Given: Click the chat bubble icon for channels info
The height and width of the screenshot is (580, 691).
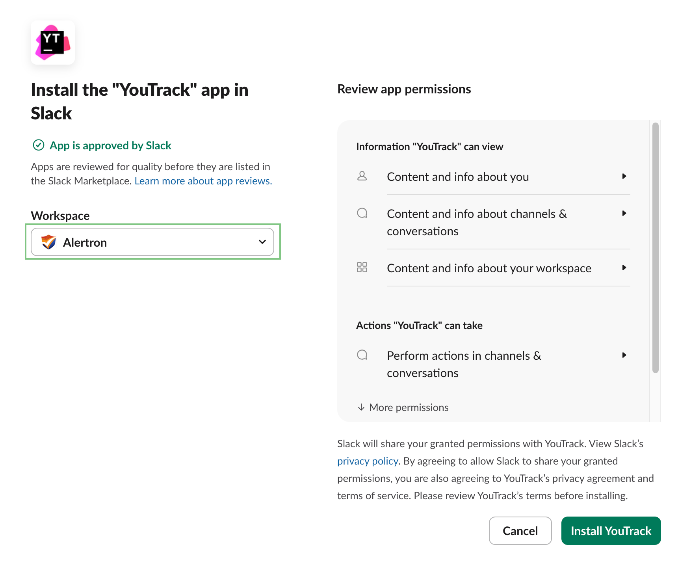Looking at the screenshot, I should [x=362, y=213].
